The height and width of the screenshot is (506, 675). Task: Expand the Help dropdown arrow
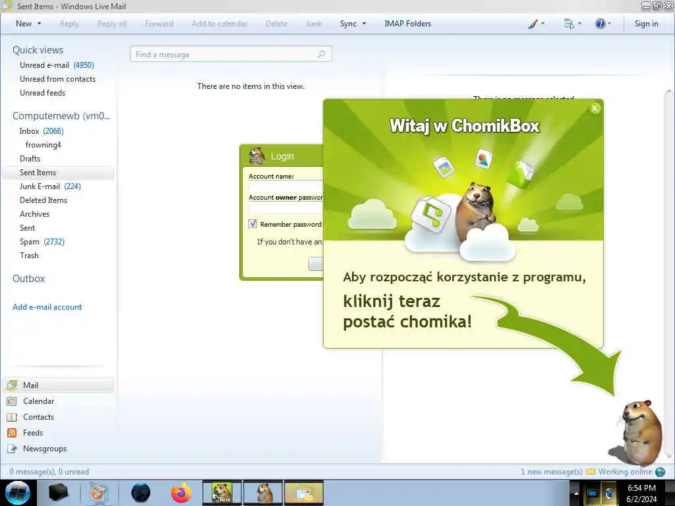pos(609,24)
